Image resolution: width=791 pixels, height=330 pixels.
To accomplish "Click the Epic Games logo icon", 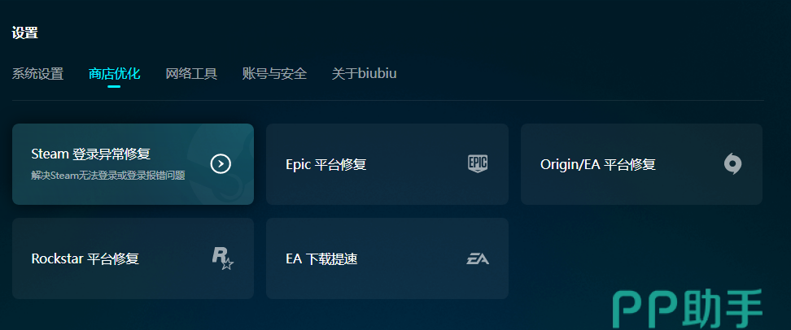I will point(478,164).
